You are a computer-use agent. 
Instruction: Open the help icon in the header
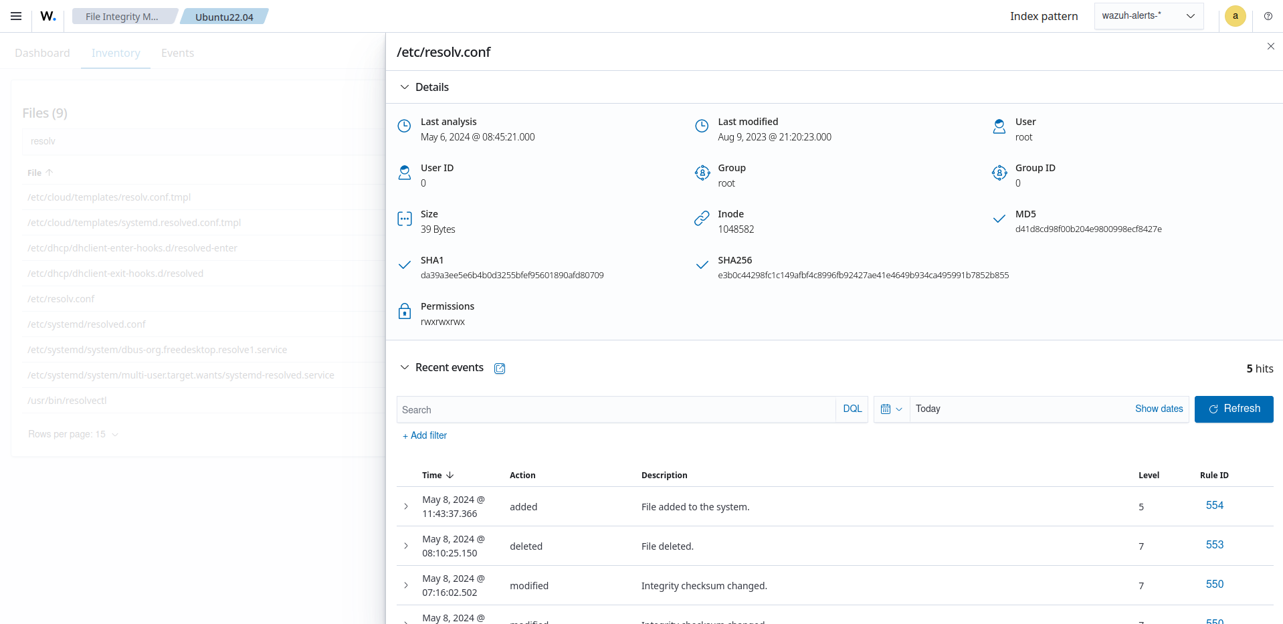coord(1268,16)
